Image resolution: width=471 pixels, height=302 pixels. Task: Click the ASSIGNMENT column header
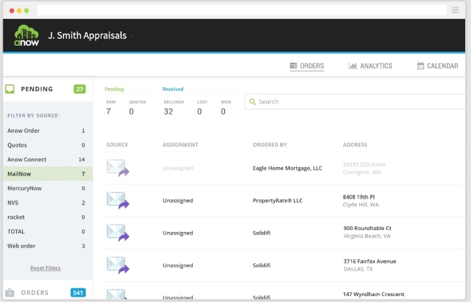181,144
